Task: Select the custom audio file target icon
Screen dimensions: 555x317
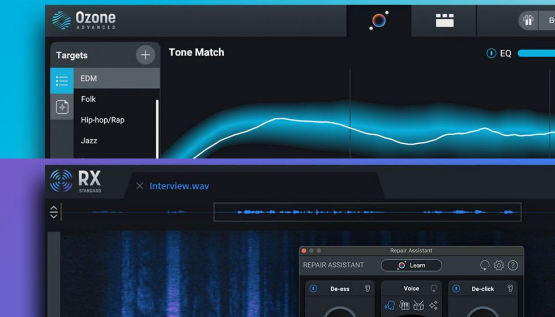Action: coord(62,107)
